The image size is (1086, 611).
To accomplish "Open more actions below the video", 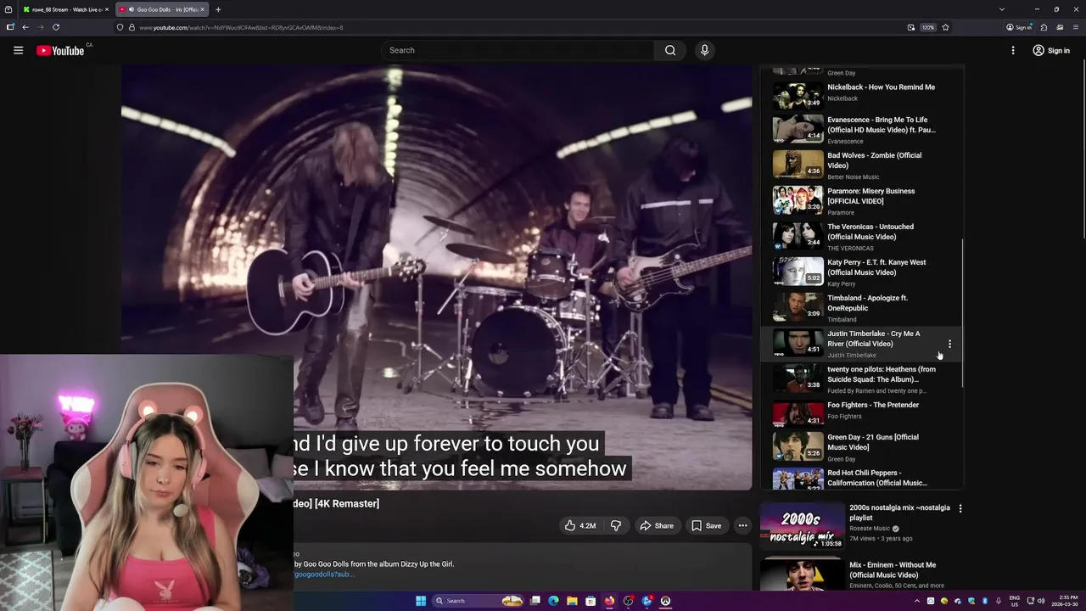I will point(742,525).
